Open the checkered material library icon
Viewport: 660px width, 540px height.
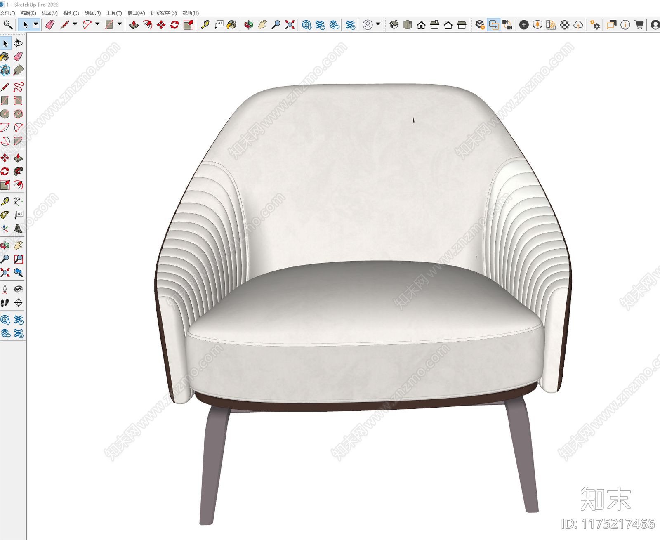(565, 25)
